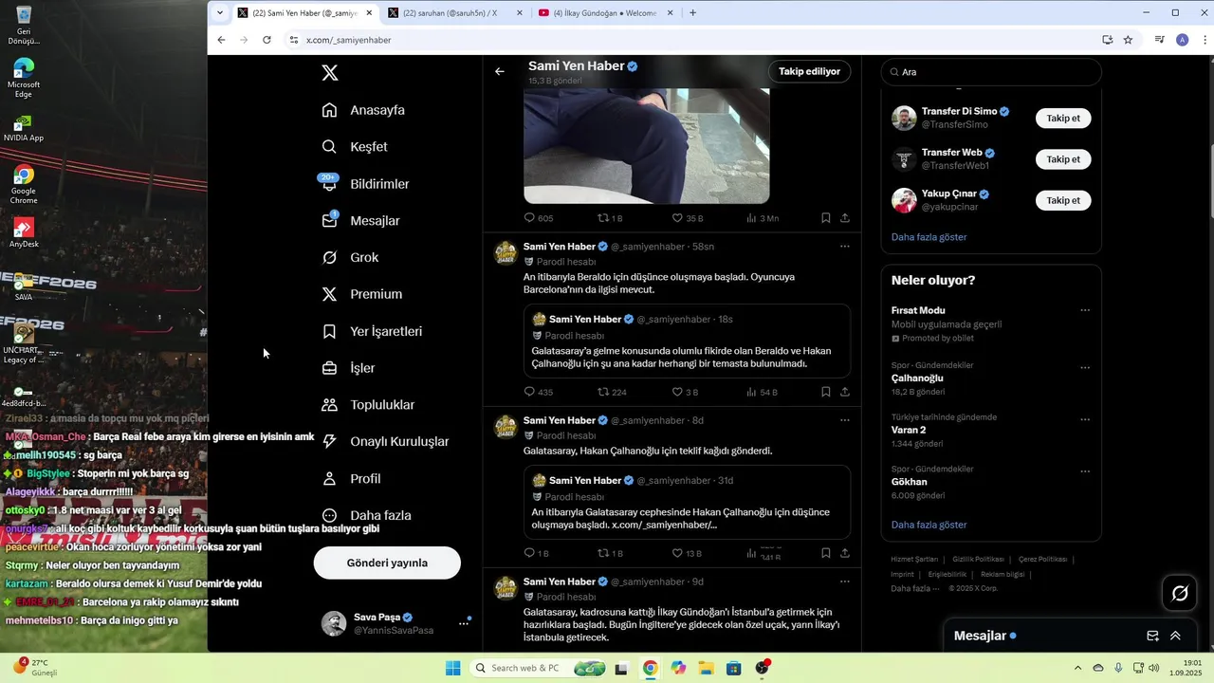Reload the page
Viewport: 1214px width, 683px height.
[x=267, y=40]
